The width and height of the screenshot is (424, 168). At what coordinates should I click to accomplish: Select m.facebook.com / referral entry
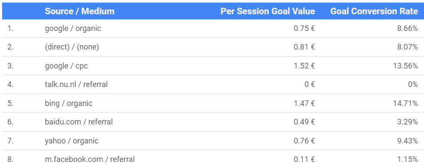click(x=90, y=159)
